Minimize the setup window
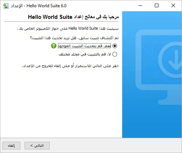 point(140,5)
